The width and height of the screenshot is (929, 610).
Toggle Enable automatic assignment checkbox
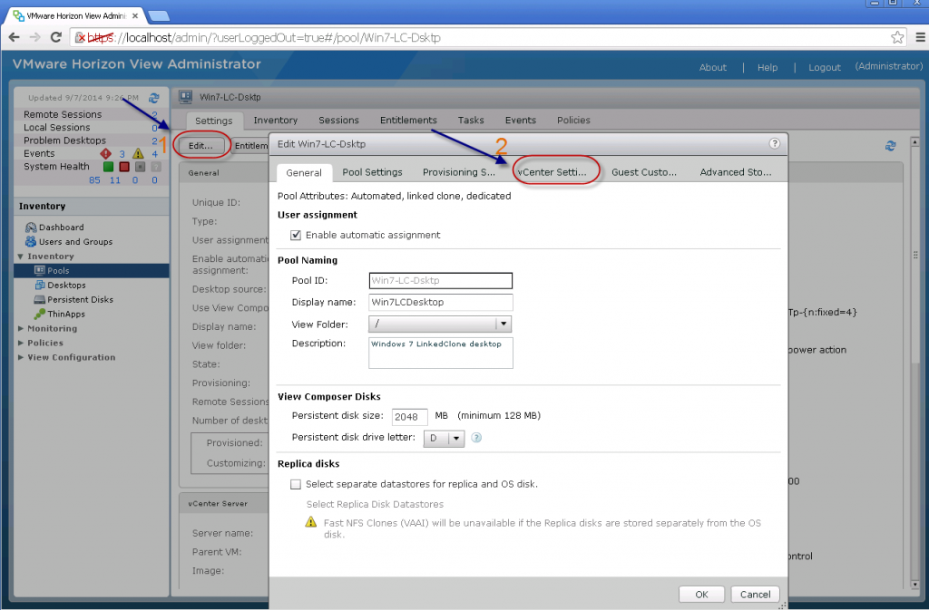pyautogui.click(x=296, y=235)
